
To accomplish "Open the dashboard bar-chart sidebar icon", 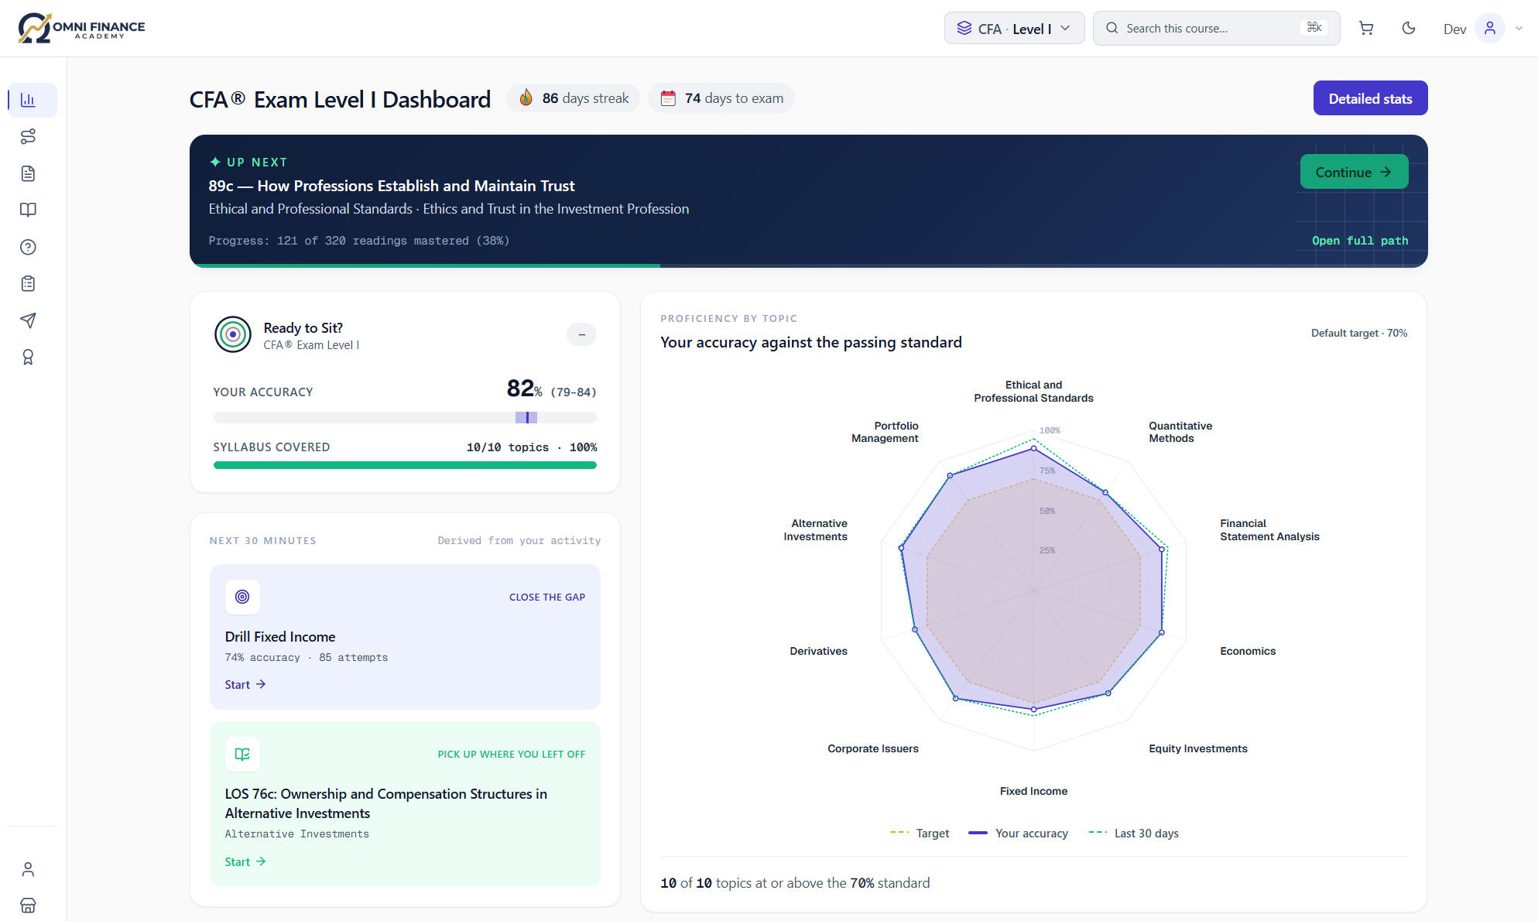I will [28, 100].
